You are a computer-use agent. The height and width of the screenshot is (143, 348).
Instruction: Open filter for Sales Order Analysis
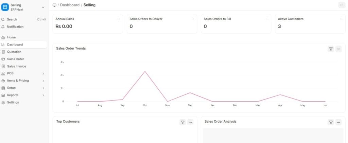(x=331, y=122)
